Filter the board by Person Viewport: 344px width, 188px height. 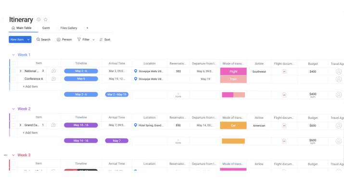64,39
